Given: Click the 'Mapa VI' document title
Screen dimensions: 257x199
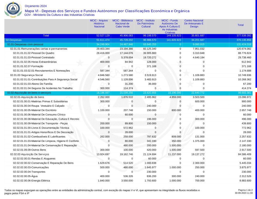Looking at the screenshot, I should (107, 11).
